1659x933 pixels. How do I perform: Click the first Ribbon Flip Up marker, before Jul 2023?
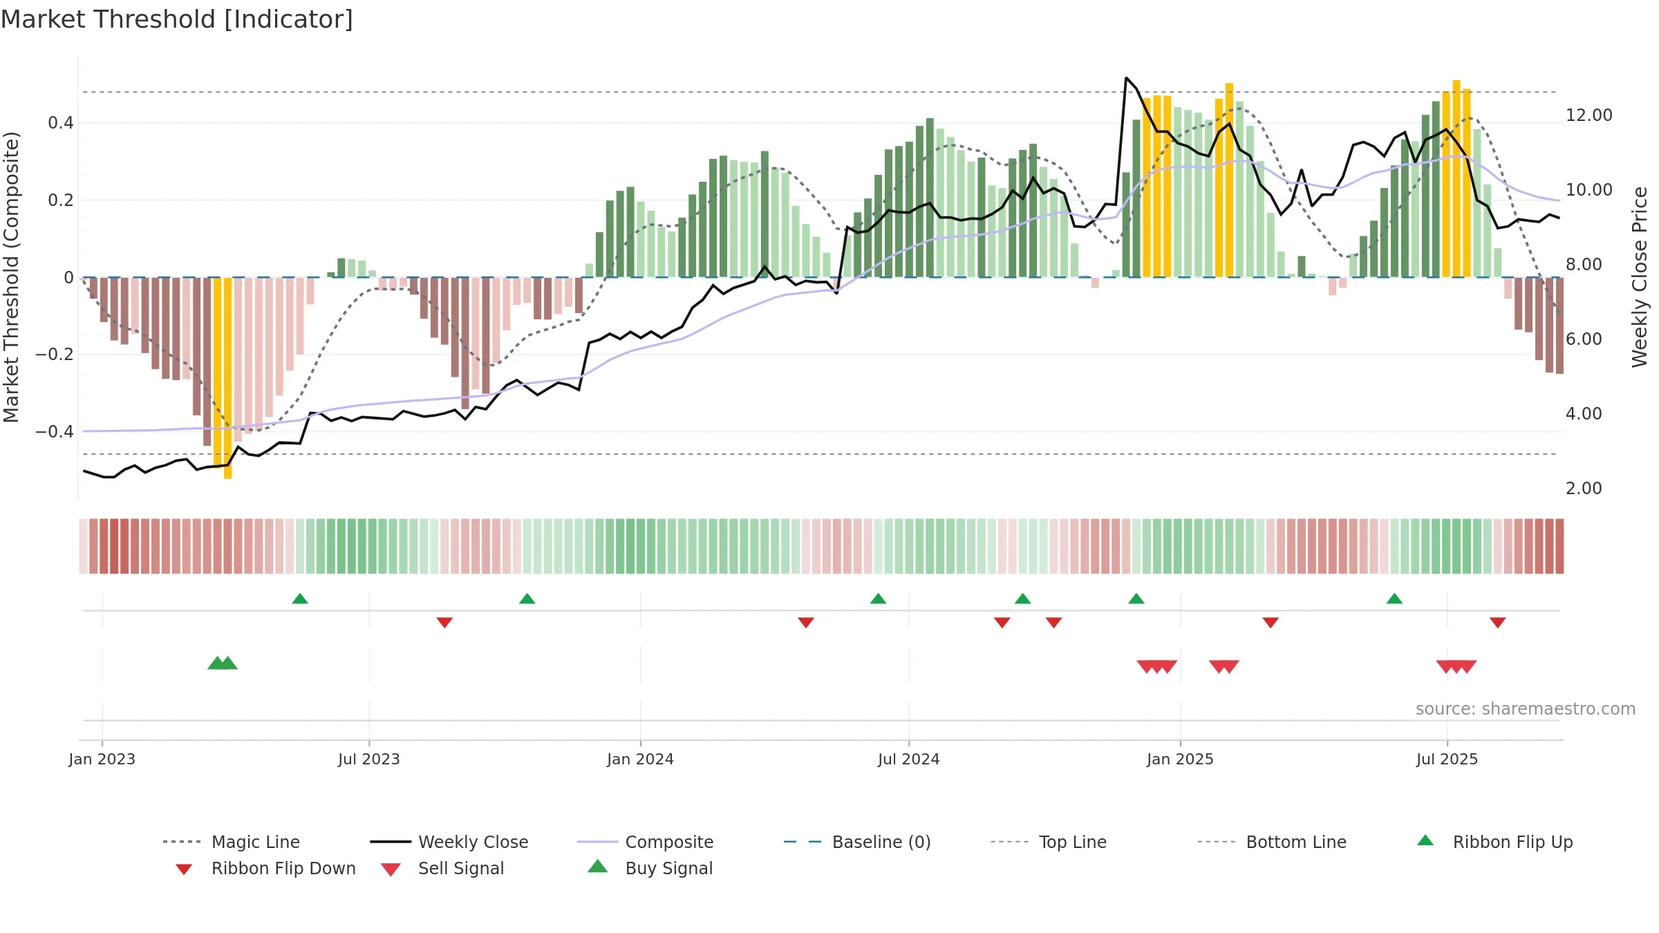(x=300, y=599)
